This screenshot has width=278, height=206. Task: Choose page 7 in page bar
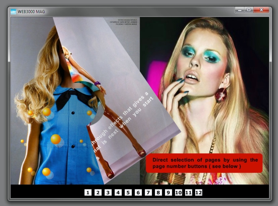[148, 192]
